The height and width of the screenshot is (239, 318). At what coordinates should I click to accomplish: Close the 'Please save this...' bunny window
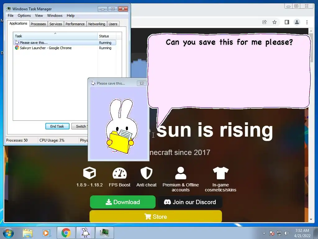click(142, 83)
